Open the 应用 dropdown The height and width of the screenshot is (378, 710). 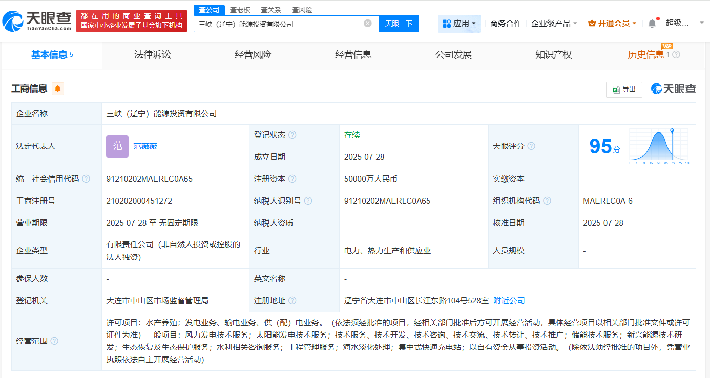click(459, 23)
